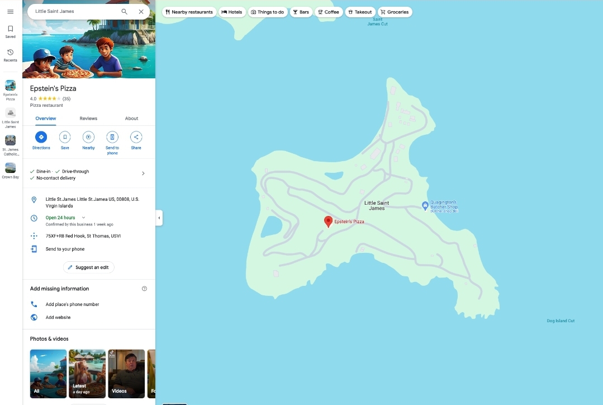This screenshot has height=405, width=603.
Task: Click the Pizza restaurant category text
Action: point(46,106)
